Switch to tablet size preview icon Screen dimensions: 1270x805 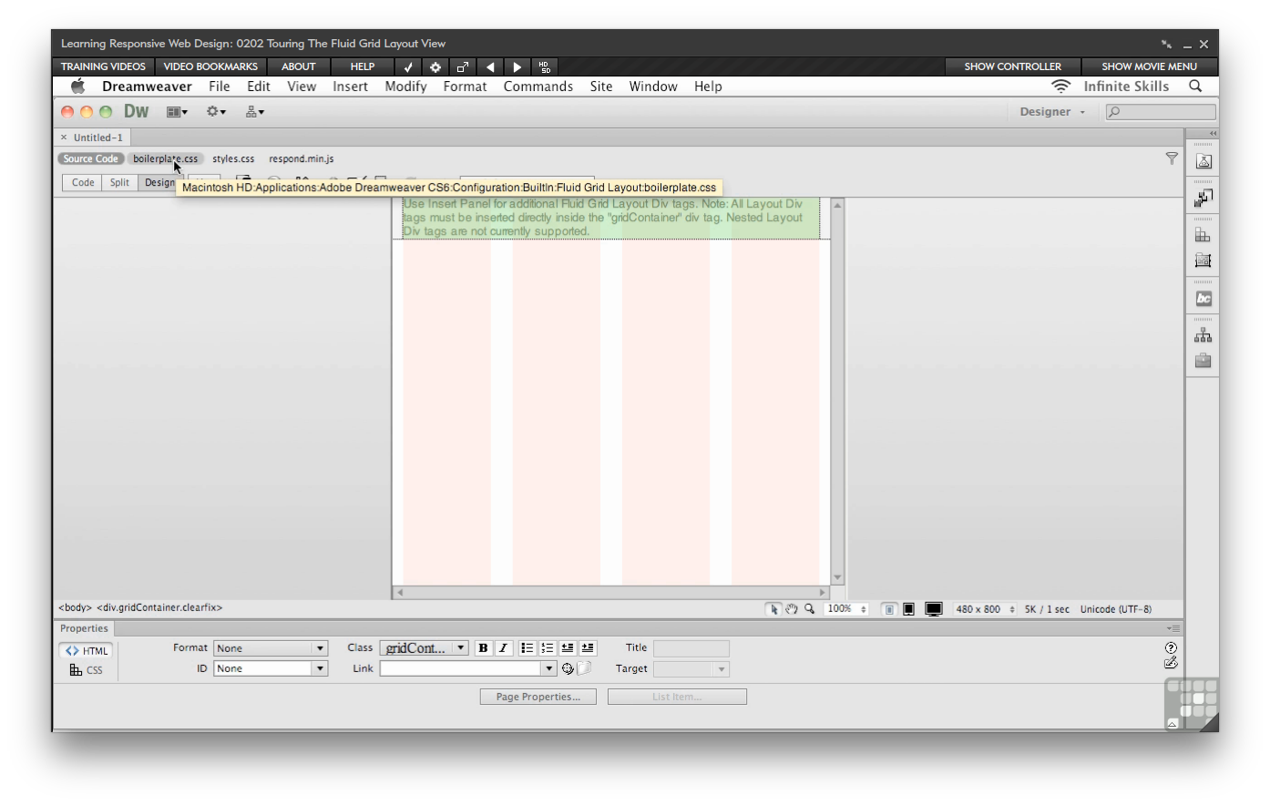[x=908, y=609]
